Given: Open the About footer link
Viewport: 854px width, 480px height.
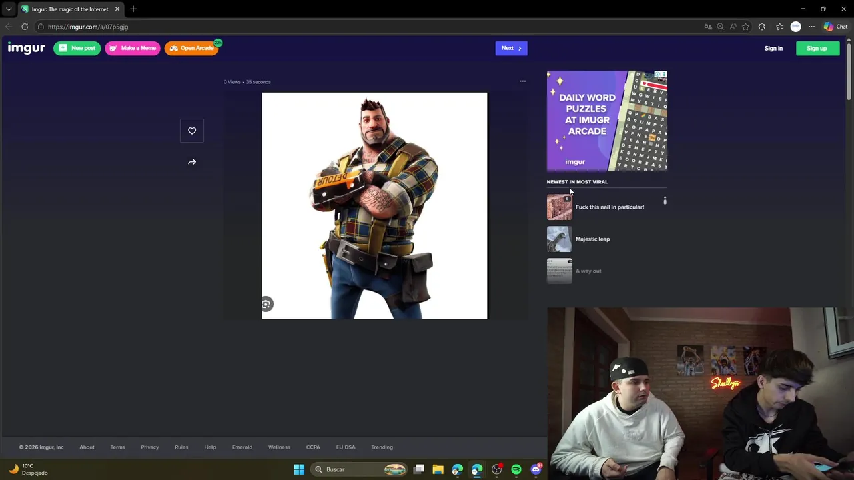Looking at the screenshot, I should (x=87, y=447).
